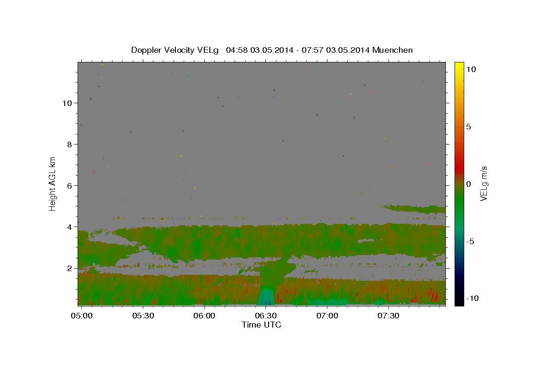
Task: Click the start time '04:58 03.05.2014' in title
Action: [x=259, y=50]
